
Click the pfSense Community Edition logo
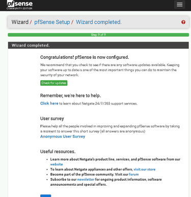pos(20,5)
